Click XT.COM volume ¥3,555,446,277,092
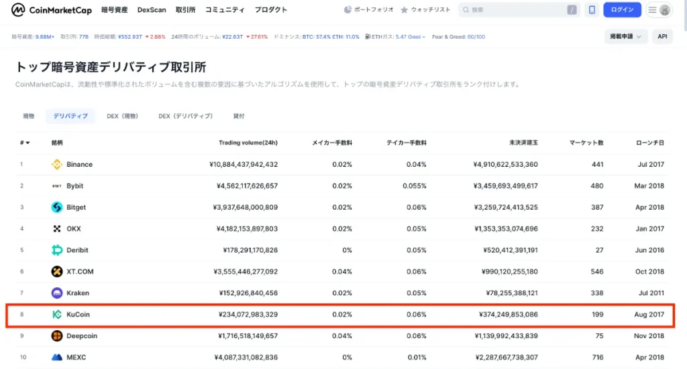 coord(246,271)
